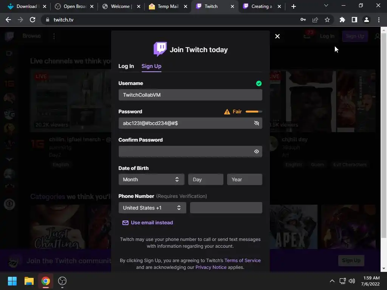Open the tab search chevron
This screenshot has height=290, width=387.
326,5
